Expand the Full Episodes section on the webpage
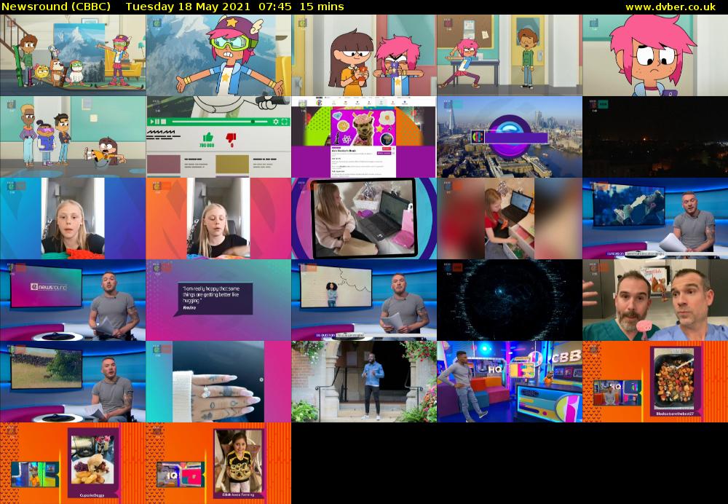728x504 pixels. click(x=339, y=170)
